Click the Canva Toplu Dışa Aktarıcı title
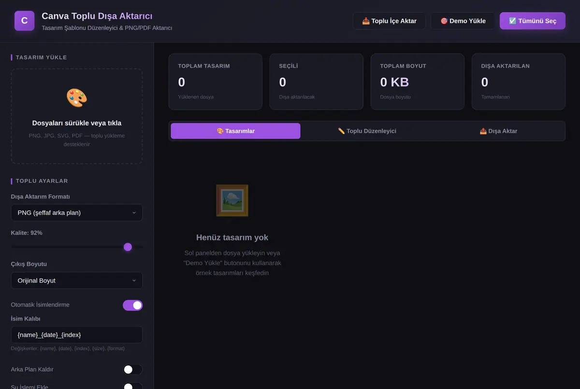This screenshot has width=580, height=389. [x=97, y=16]
